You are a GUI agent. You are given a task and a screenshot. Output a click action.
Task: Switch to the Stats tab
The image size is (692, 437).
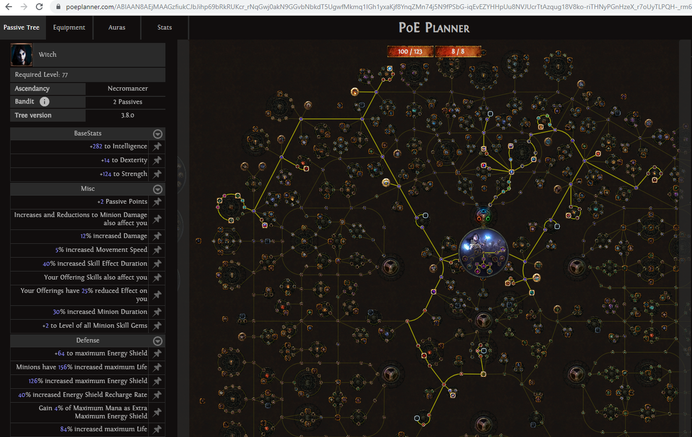pyautogui.click(x=164, y=27)
